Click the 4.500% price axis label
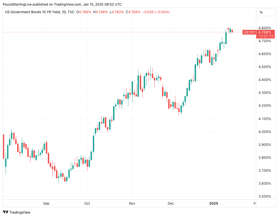Screen dimensions: 279x217 pos(265,67)
